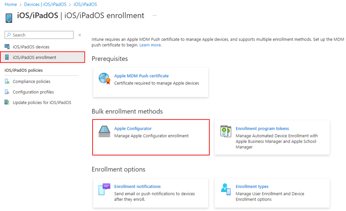Open Enrollment notifications link
346x211 pixels.
(x=137, y=187)
